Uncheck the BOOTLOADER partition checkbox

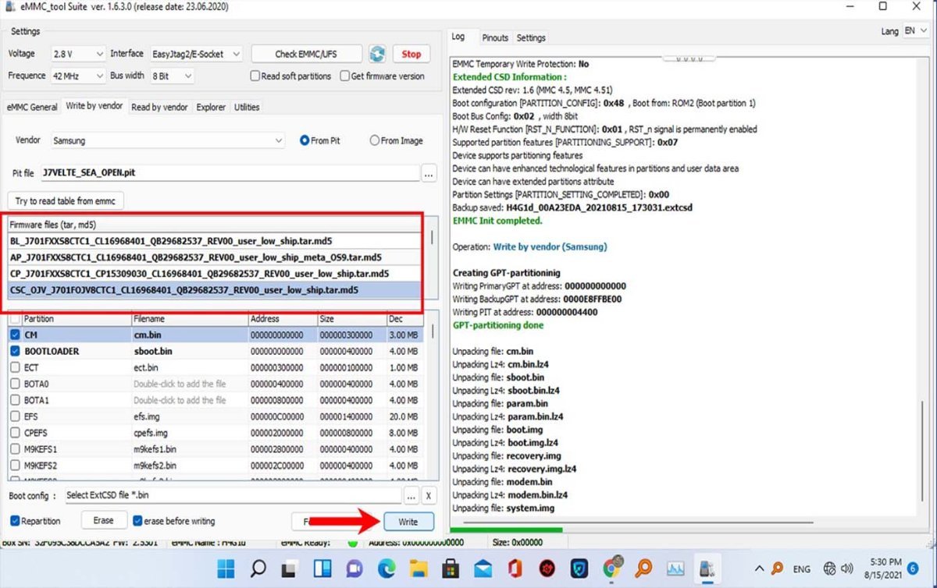pos(15,351)
